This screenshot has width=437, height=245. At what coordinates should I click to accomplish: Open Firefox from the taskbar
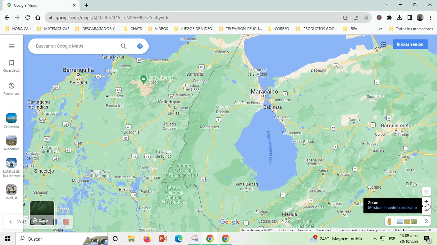tap(147, 239)
